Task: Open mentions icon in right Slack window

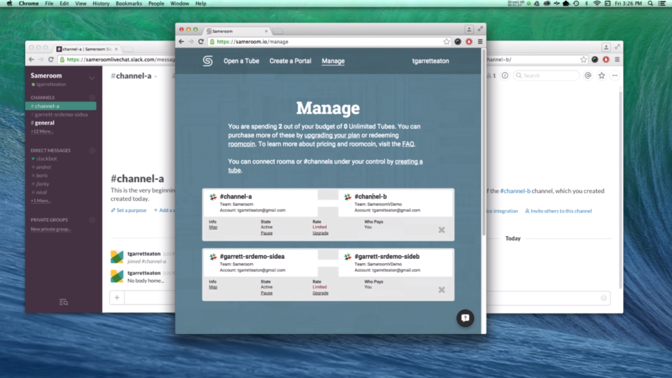Action: point(588,76)
